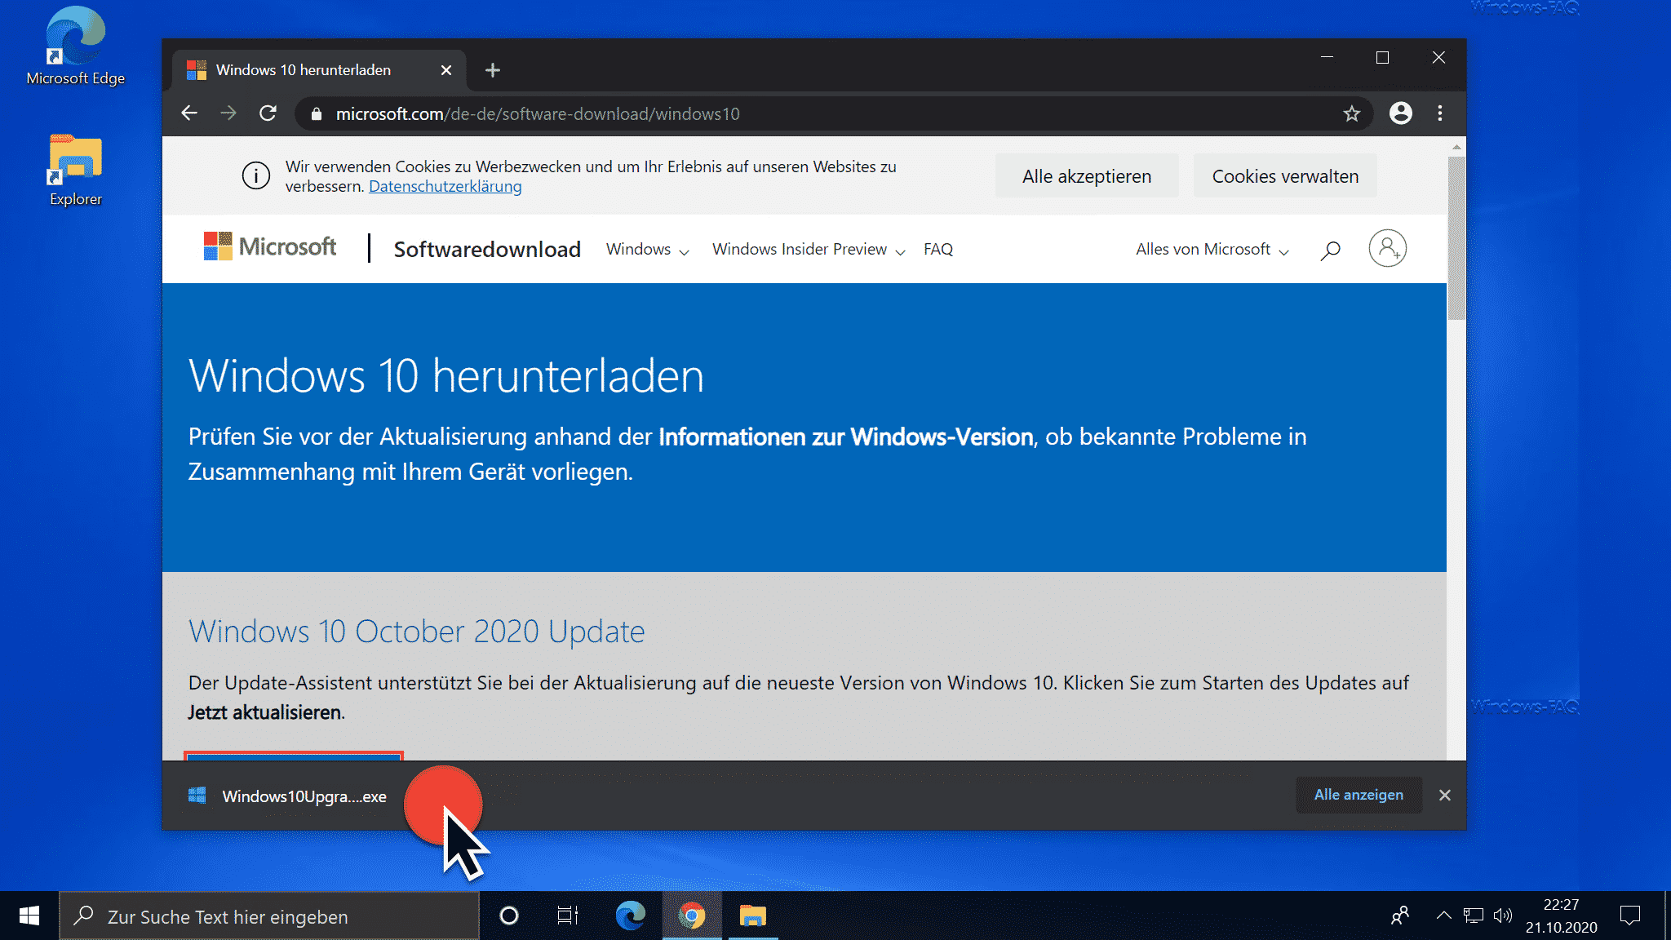Screen dimensions: 1671x940
Task: Open File Explorer from taskbar
Action: pyautogui.click(x=752, y=916)
